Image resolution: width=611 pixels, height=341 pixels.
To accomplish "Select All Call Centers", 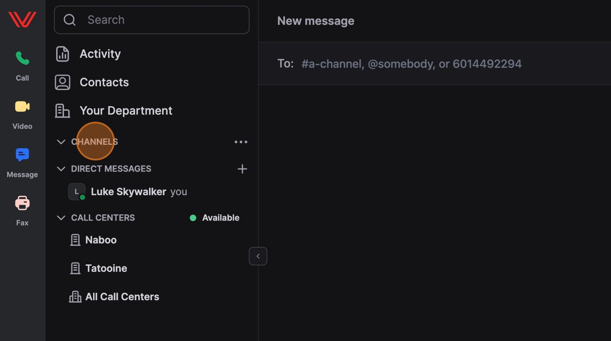I will pyautogui.click(x=122, y=297).
